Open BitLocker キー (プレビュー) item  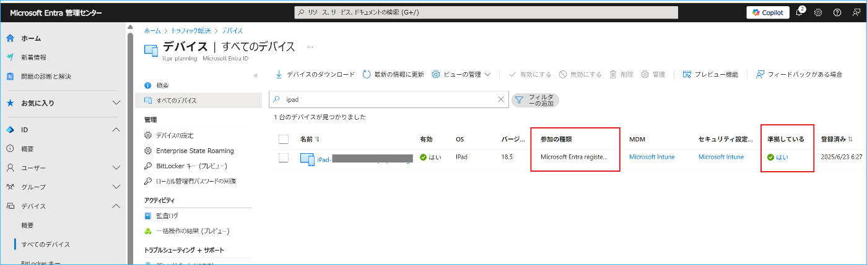pyautogui.click(x=191, y=166)
